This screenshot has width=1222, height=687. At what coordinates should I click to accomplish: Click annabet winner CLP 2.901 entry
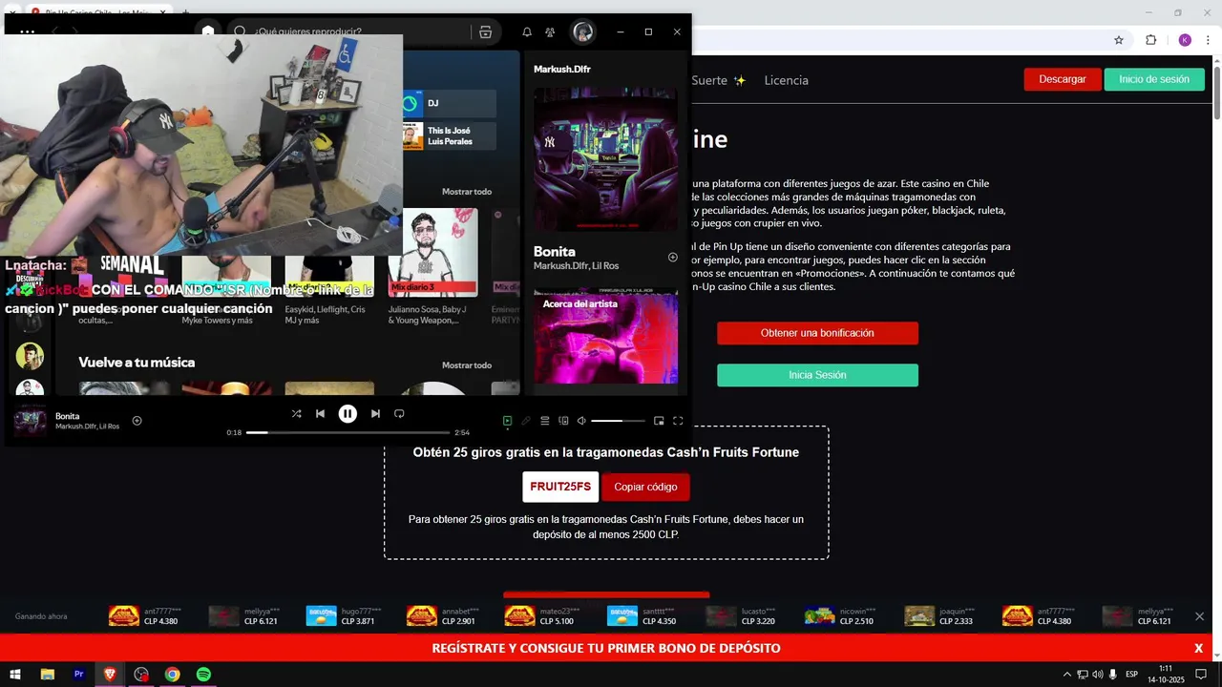(443, 615)
